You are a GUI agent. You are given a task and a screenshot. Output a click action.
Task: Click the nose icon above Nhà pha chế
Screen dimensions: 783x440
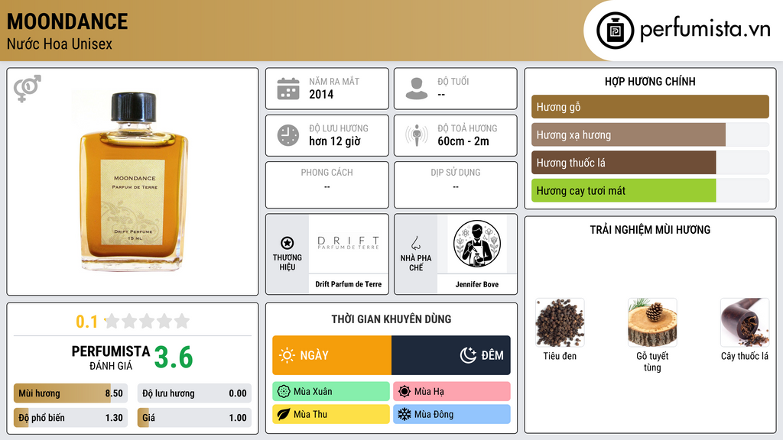pos(415,243)
